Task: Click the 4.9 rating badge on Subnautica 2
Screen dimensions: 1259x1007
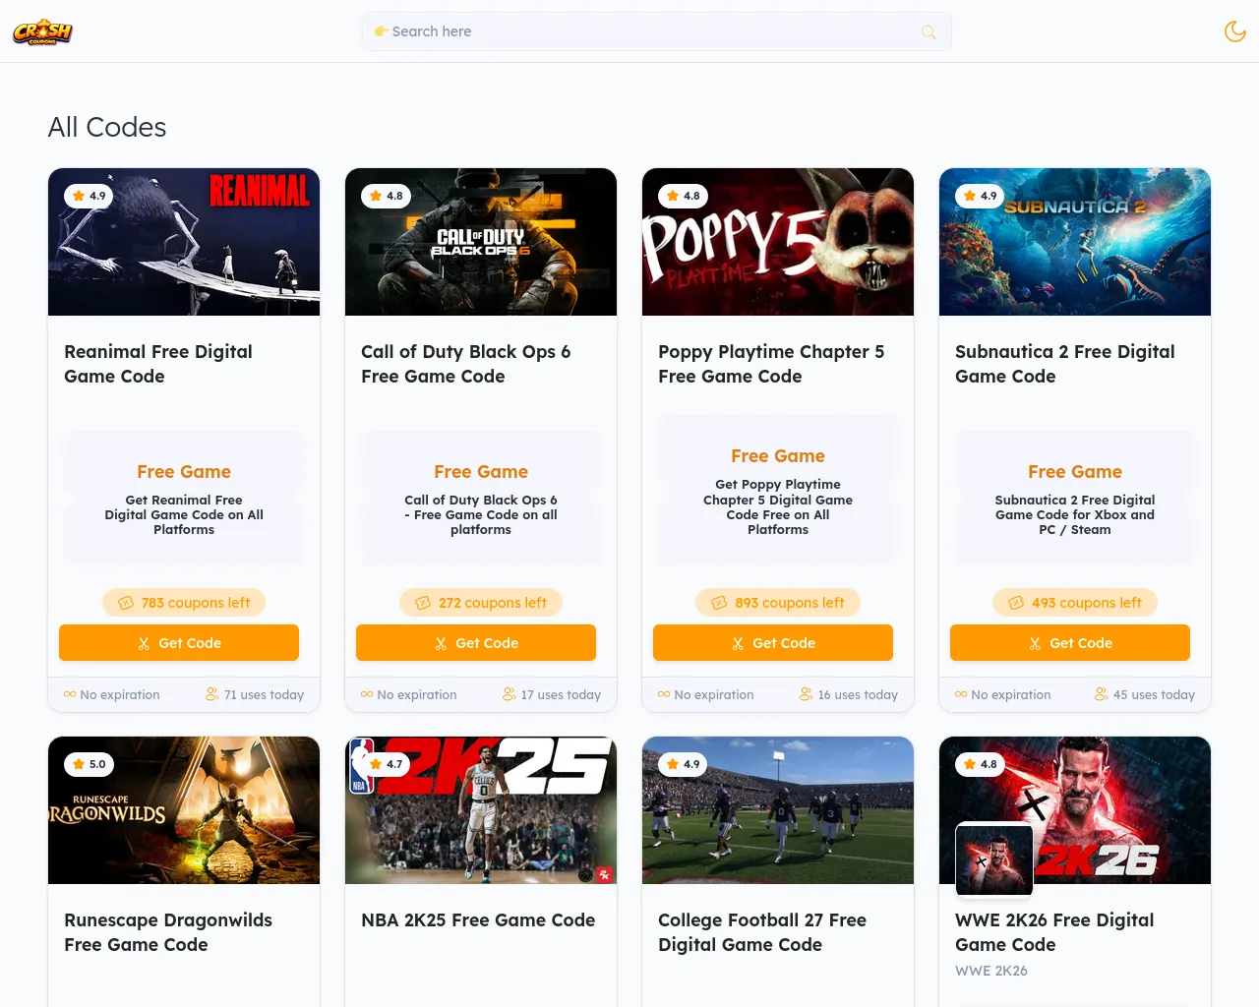Action: [x=981, y=196]
